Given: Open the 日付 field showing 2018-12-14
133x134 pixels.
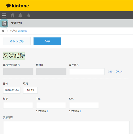Looking at the screenshot, I should (x=12, y=90).
